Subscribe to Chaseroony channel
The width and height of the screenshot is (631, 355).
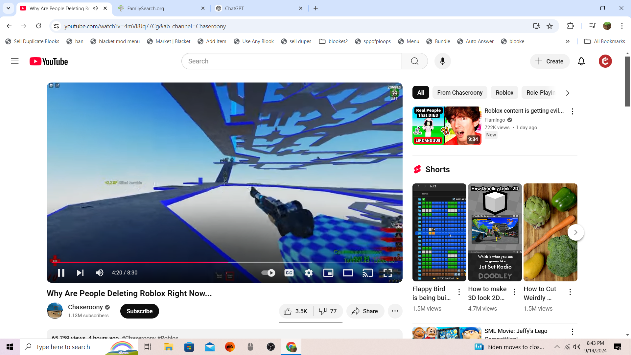coord(139,311)
